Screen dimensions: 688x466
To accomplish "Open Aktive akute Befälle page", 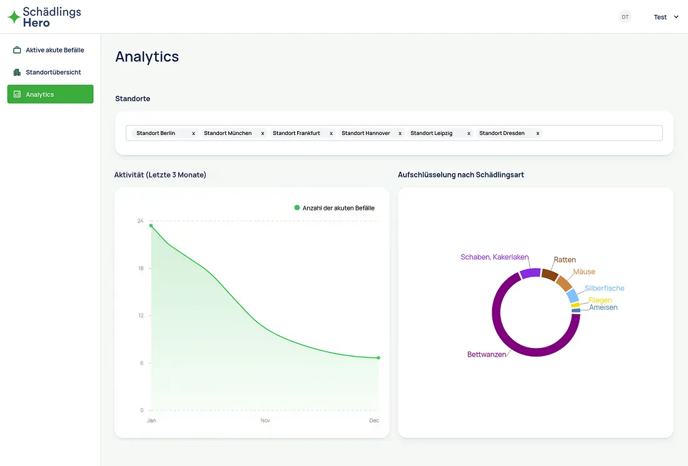I will tap(51, 50).
